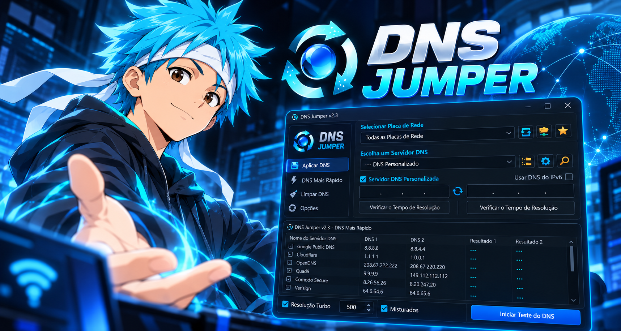Click the first custom DNS address field
The image size is (621, 331).
pyautogui.click(x=404, y=192)
